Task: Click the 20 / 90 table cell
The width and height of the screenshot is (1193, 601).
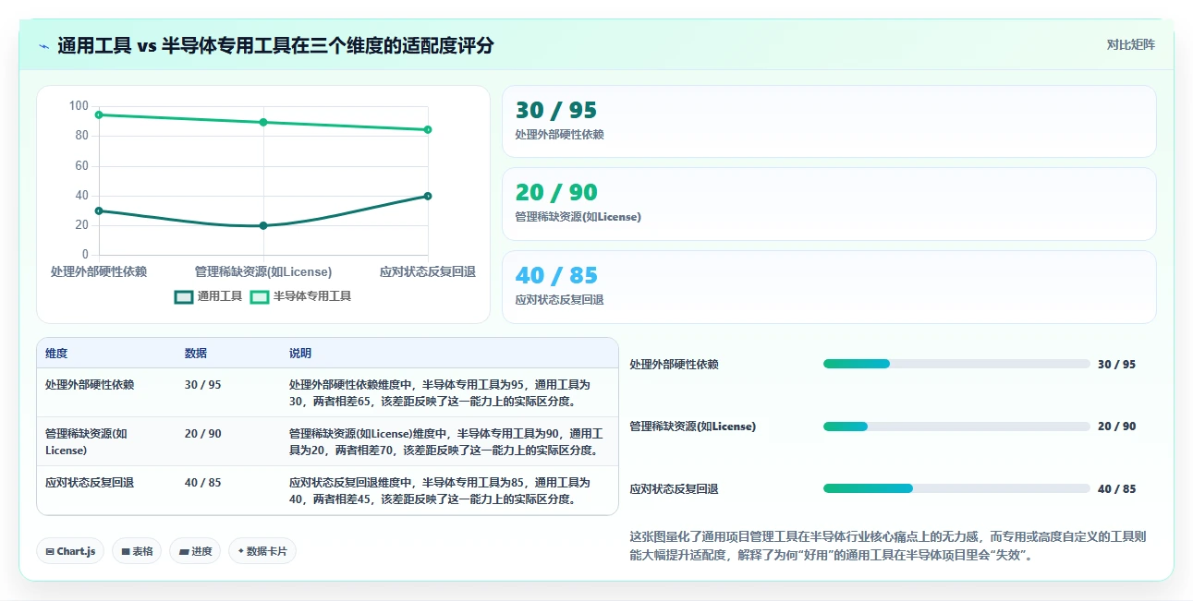Action: click(x=203, y=434)
